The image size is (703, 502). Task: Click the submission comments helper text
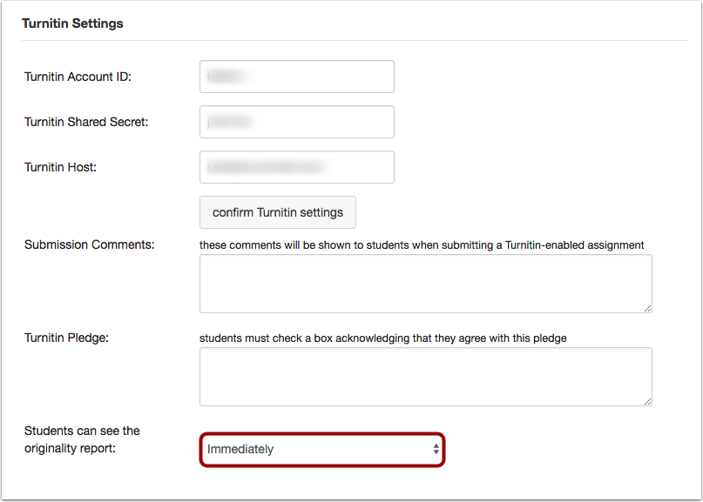(x=421, y=244)
